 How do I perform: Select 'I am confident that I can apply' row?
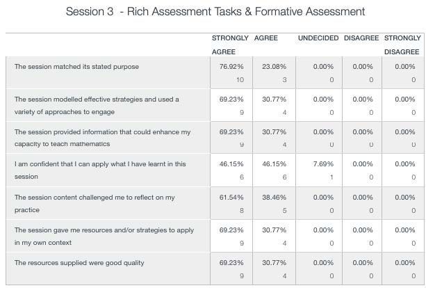tap(215, 170)
